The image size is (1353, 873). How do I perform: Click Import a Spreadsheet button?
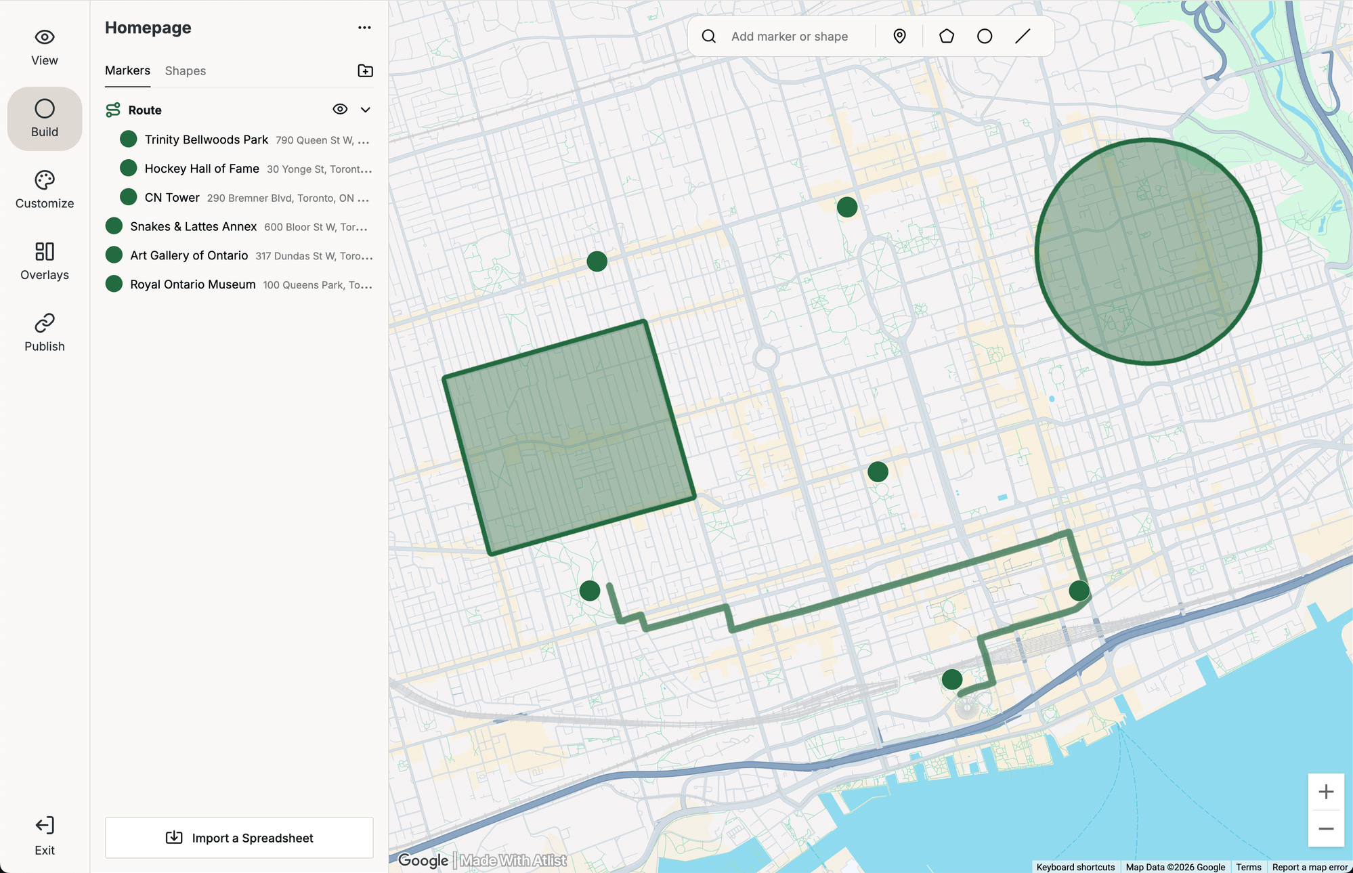click(x=239, y=838)
